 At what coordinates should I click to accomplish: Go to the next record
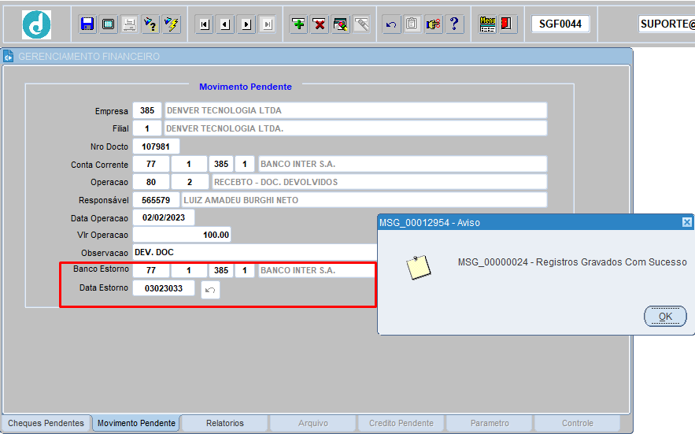tap(246, 24)
